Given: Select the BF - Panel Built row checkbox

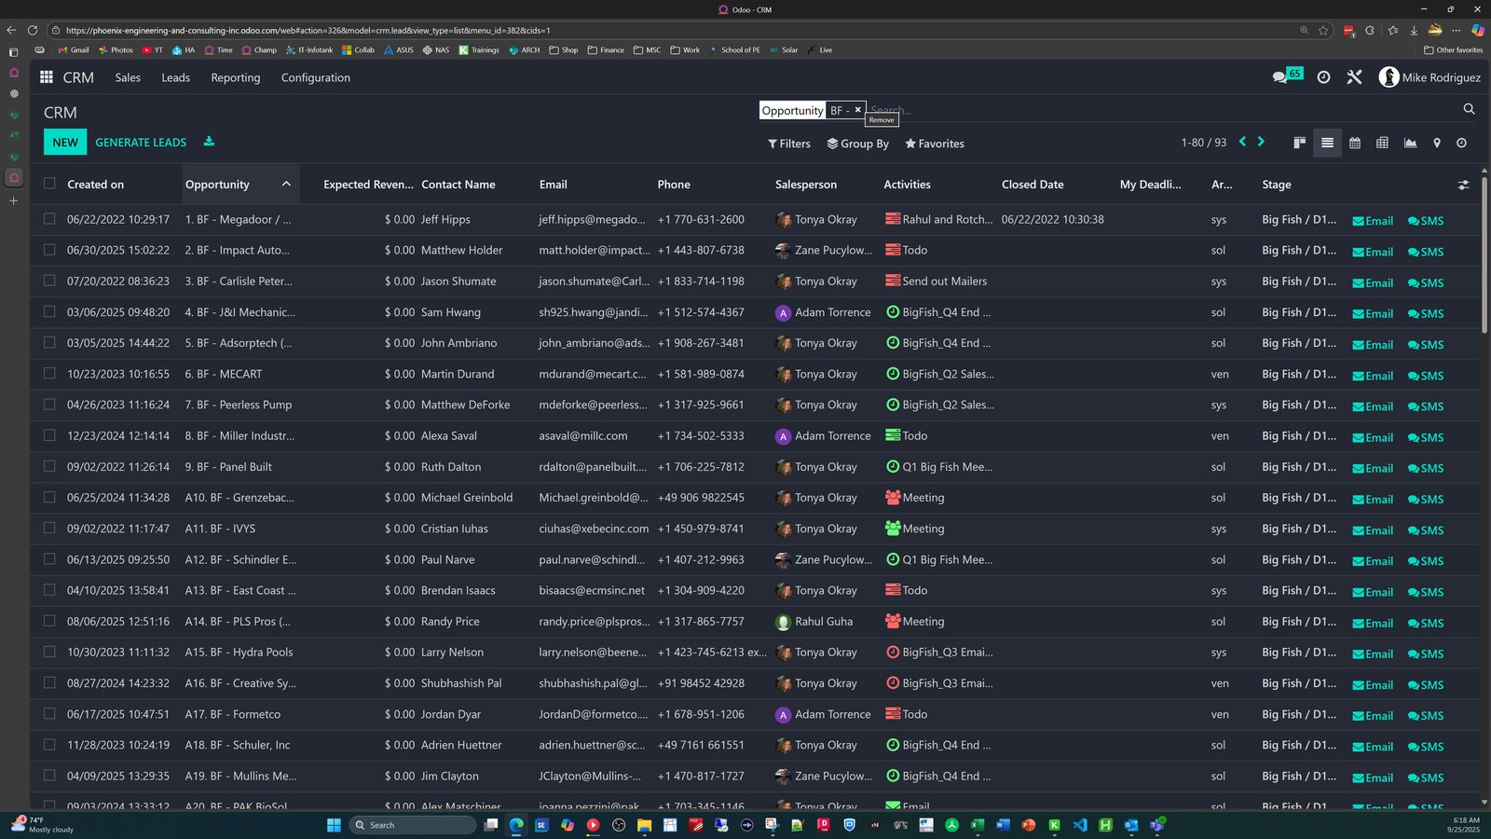Looking at the screenshot, I should click(x=49, y=466).
